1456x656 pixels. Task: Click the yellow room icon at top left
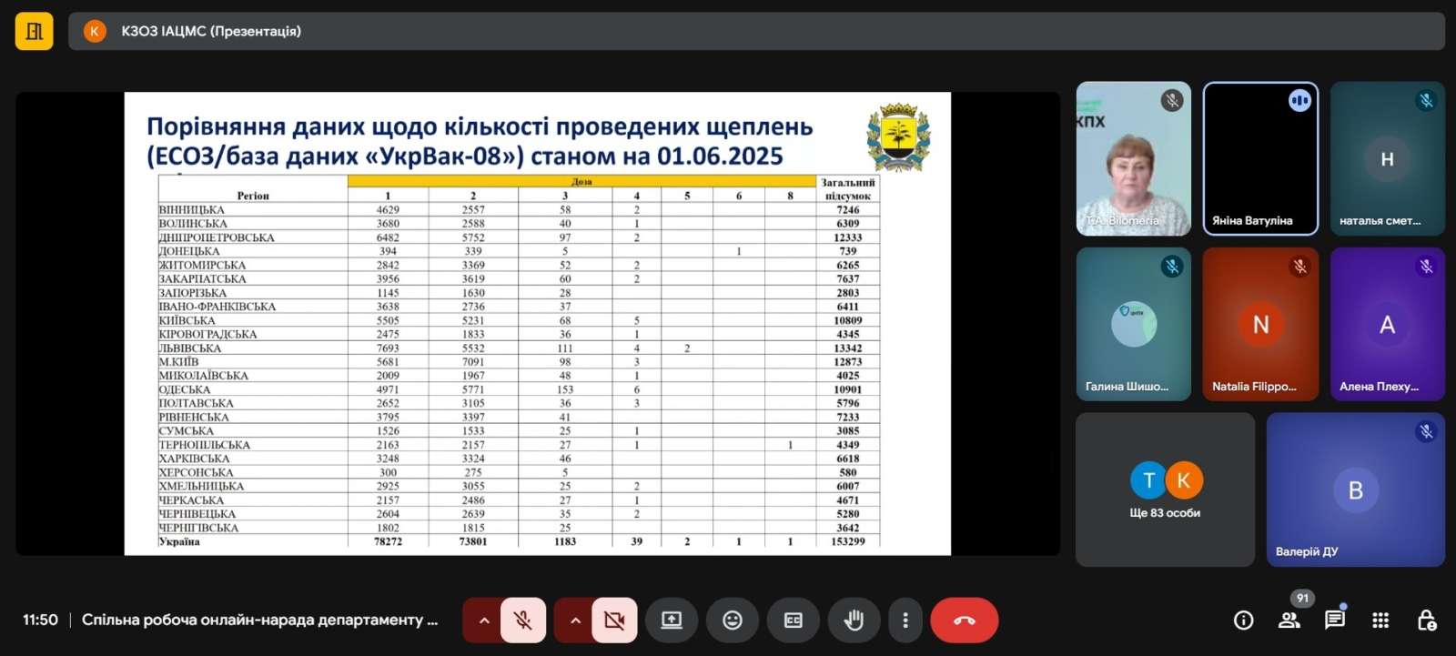tap(35, 31)
